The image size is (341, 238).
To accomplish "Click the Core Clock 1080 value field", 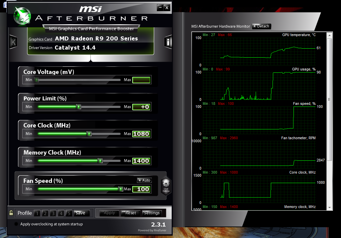I will tap(141, 134).
